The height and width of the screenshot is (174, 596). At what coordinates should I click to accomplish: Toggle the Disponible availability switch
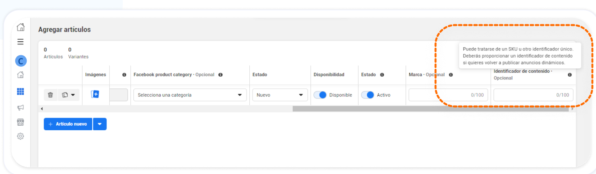(x=320, y=95)
